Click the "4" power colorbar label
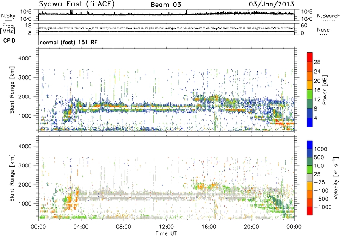Screen dimensions: 340x236 315,118
